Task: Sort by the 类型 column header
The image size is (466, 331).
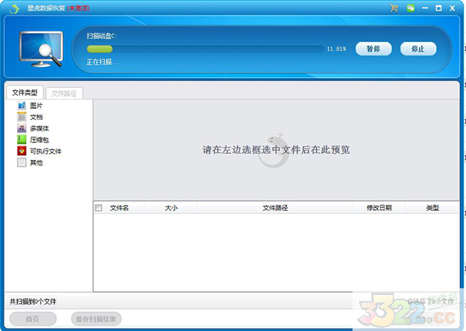Action: point(432,208)
